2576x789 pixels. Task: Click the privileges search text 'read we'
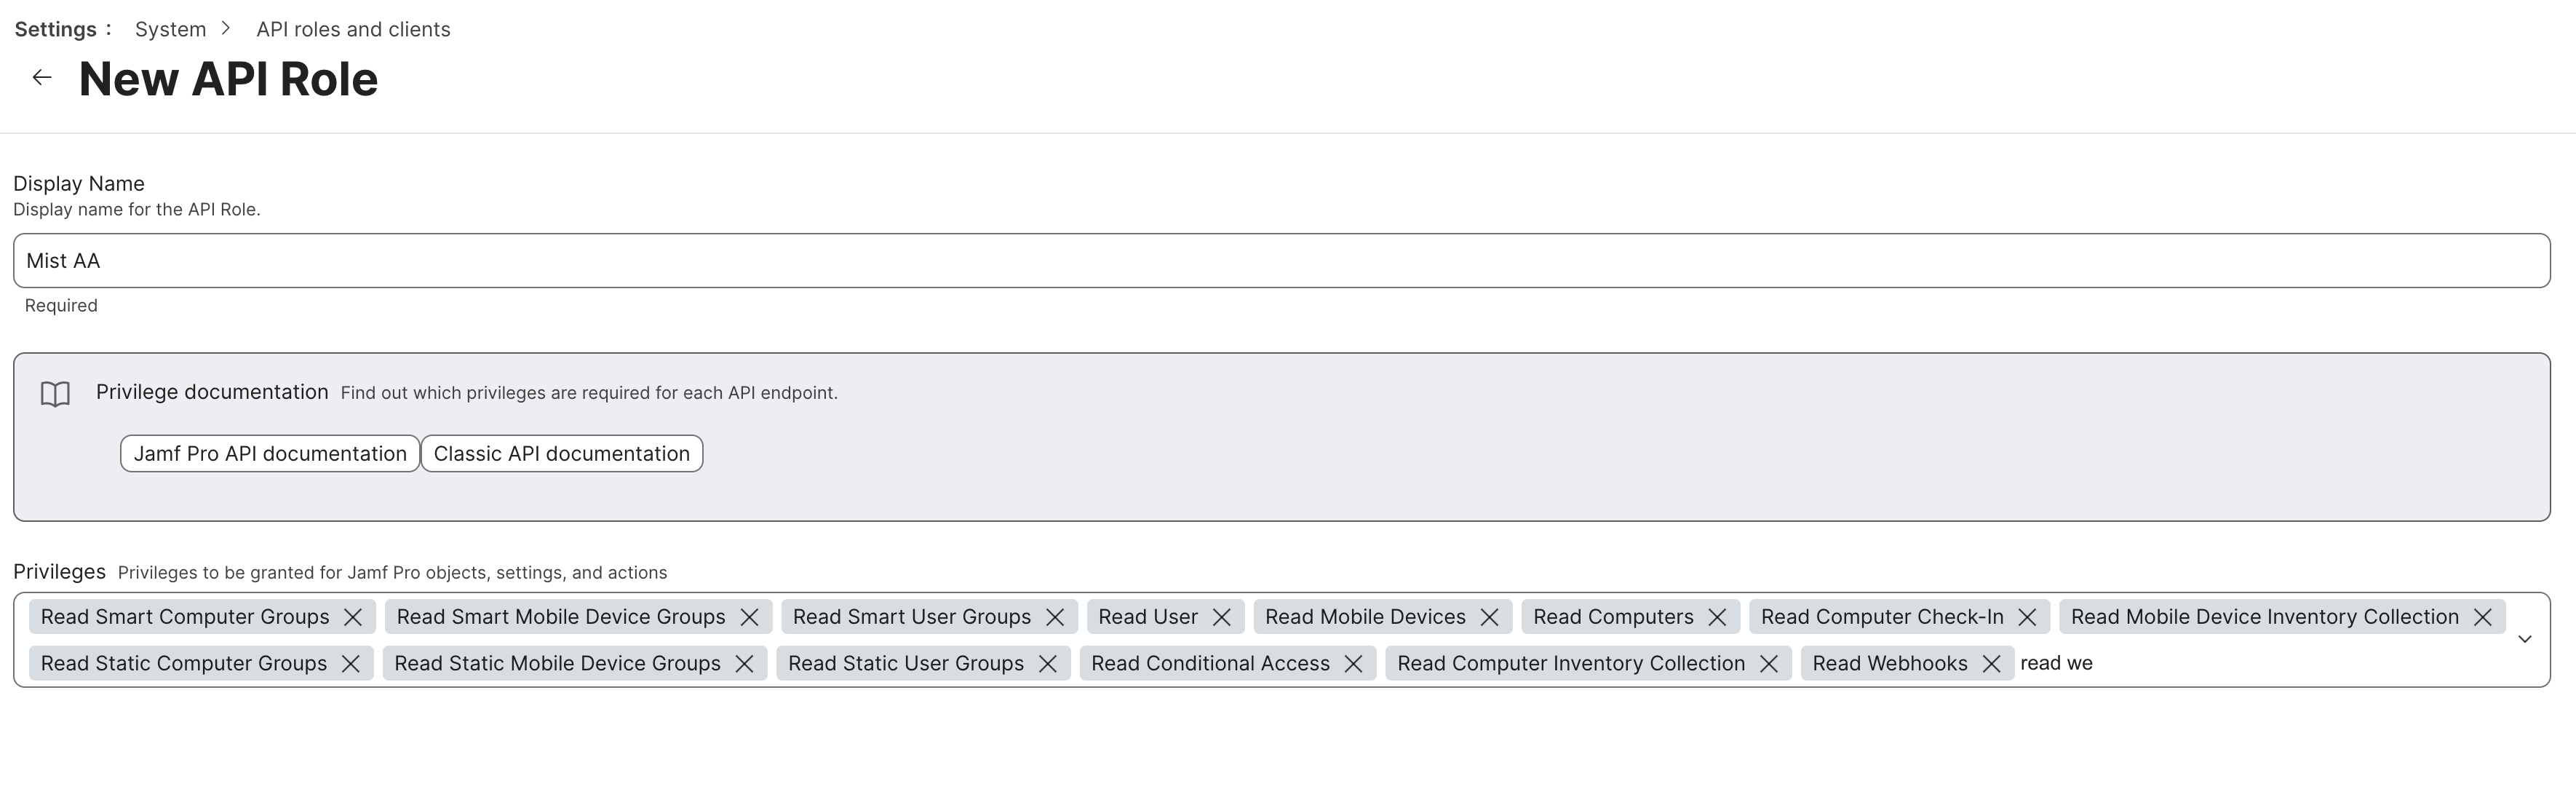coord(2056,663)
